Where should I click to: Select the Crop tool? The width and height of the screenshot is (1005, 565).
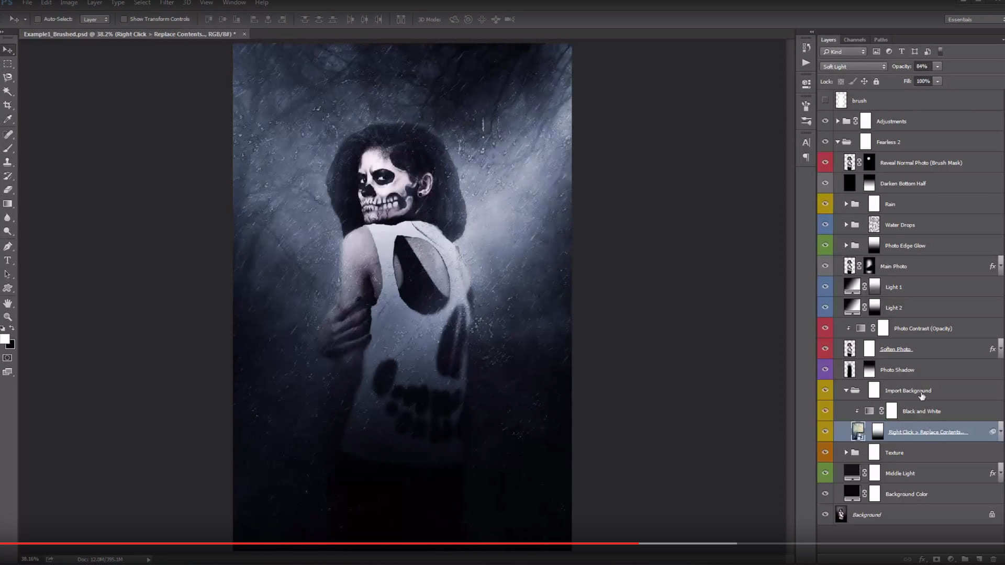[8, 105]
